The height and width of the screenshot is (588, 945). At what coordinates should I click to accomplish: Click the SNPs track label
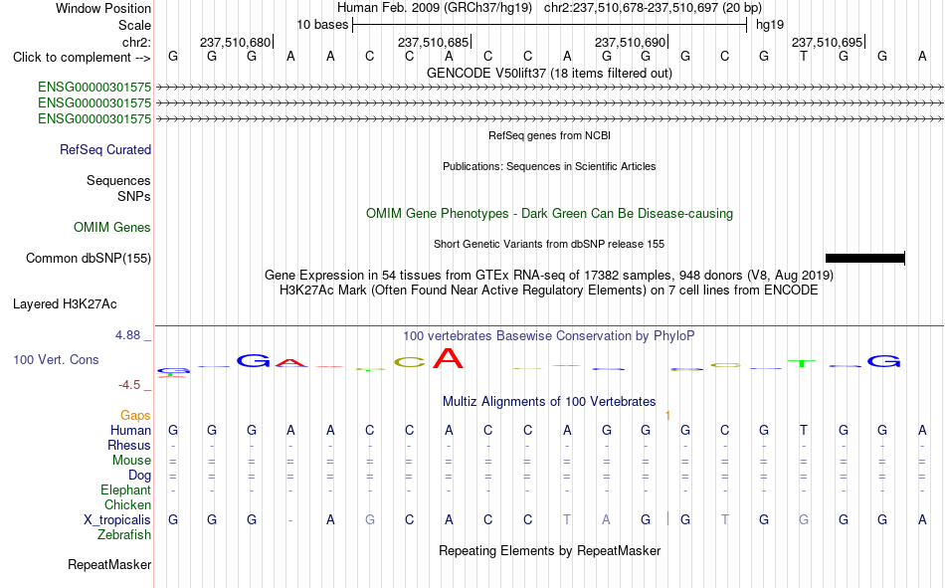134,197
